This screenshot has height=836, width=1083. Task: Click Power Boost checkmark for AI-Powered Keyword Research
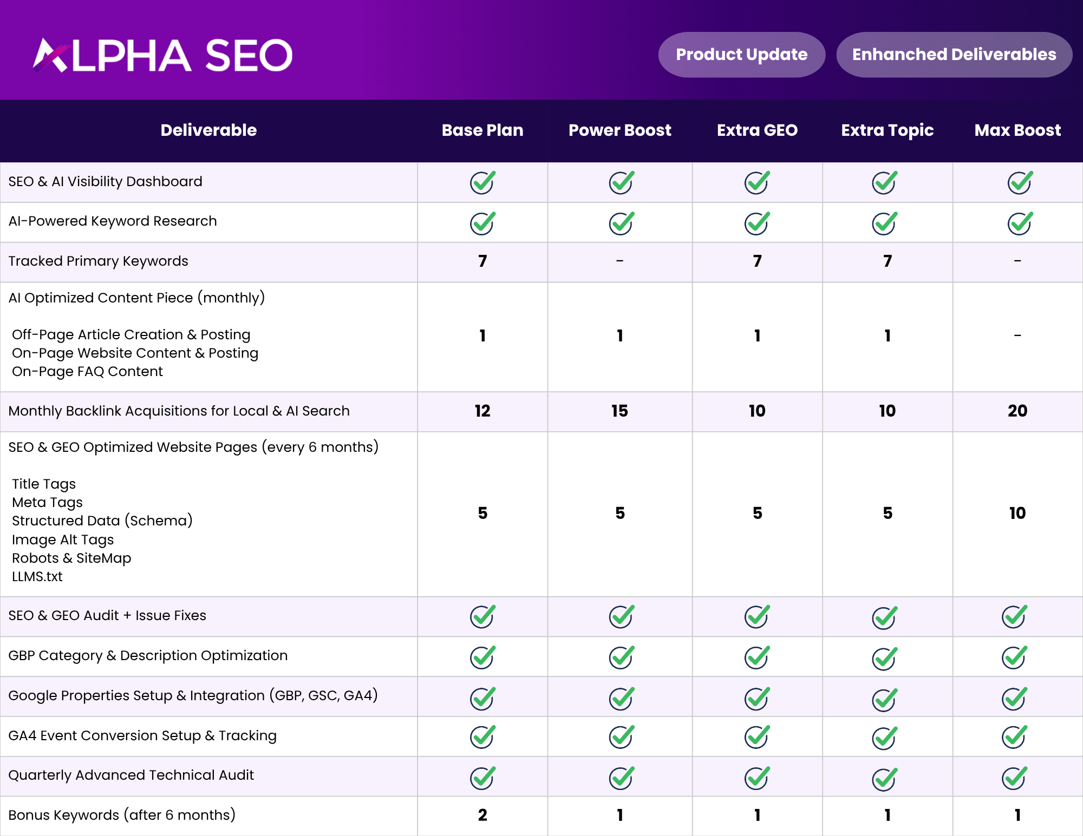[621, 223]
